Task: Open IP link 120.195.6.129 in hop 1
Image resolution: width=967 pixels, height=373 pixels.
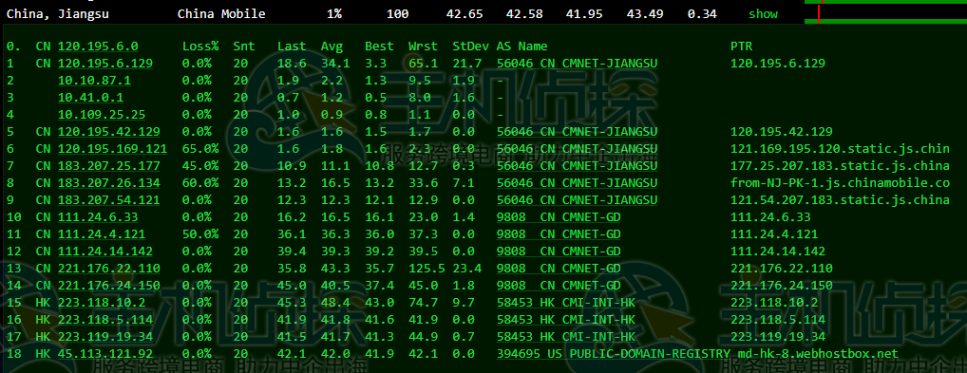Action: point(105,63)
